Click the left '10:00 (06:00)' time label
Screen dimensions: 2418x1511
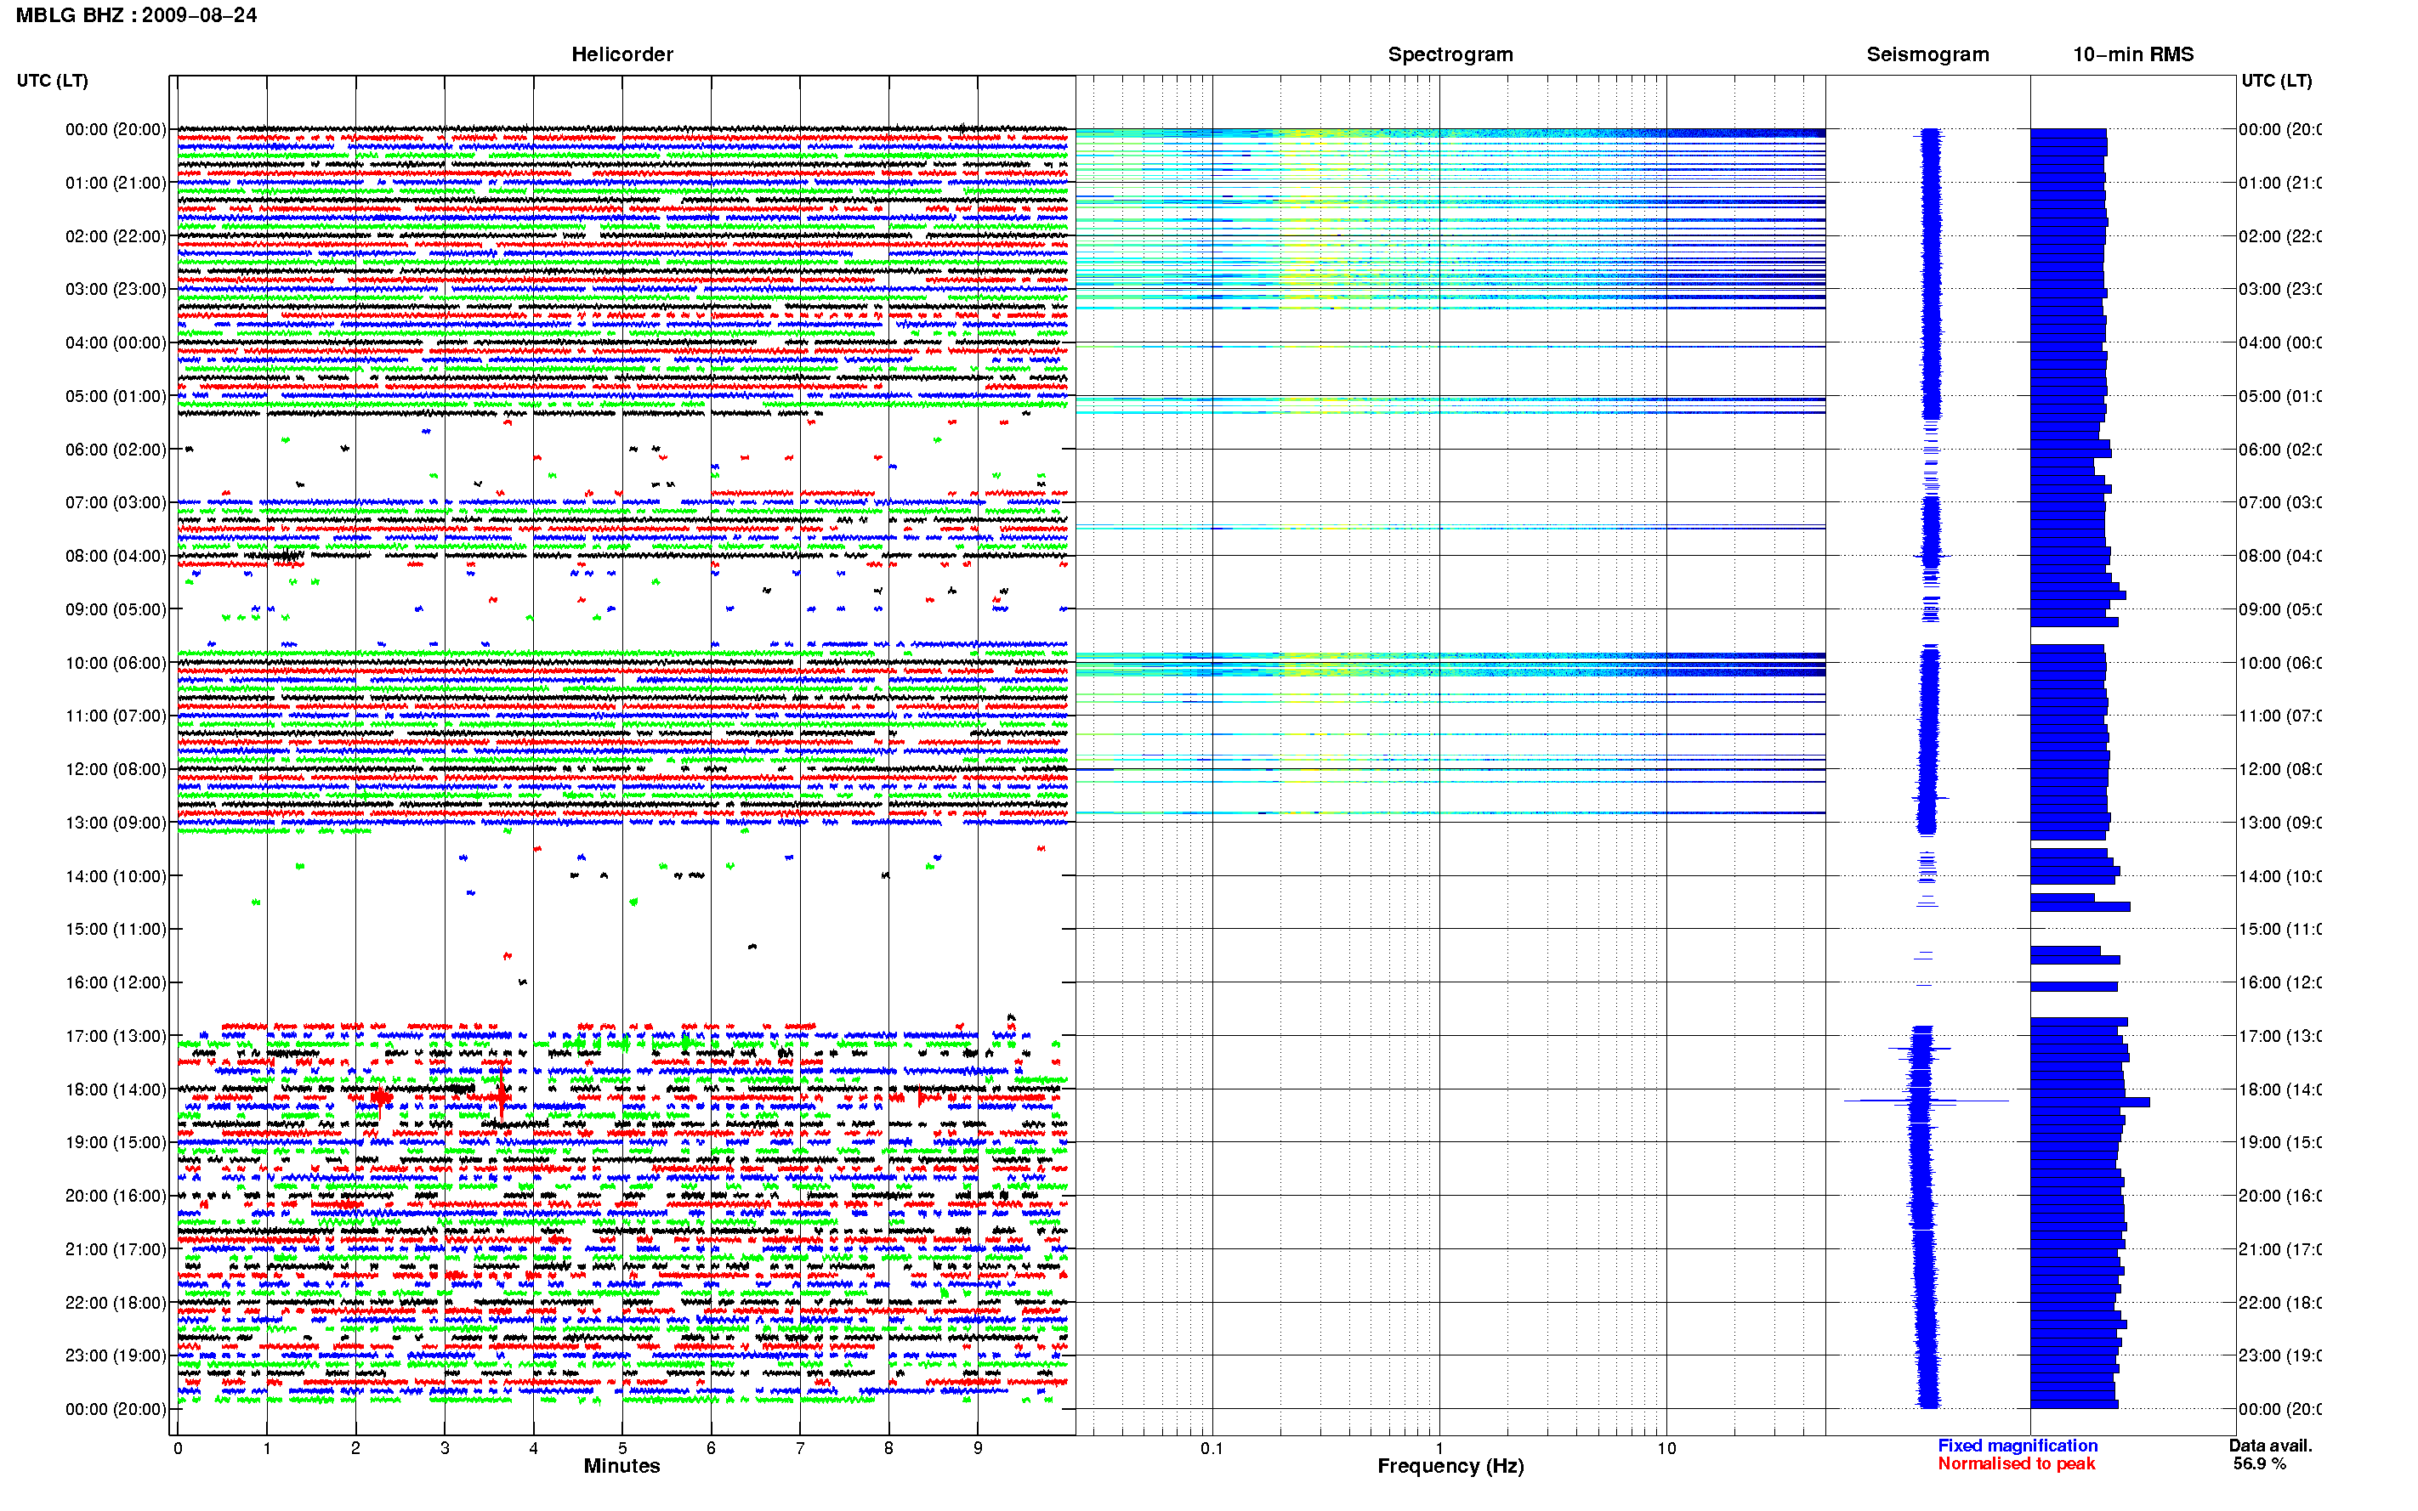point(116,663)
